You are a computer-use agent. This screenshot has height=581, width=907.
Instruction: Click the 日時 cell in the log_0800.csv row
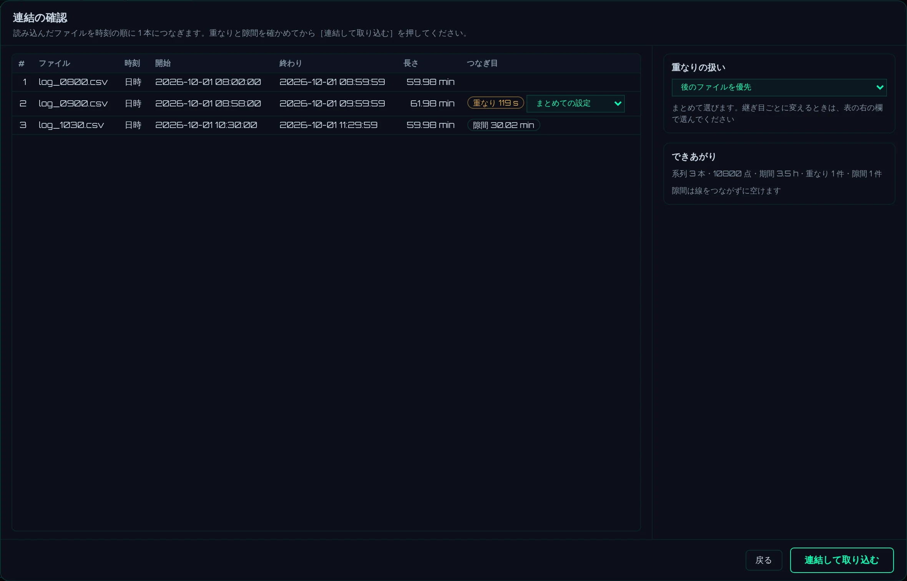[x=133, y=82]
